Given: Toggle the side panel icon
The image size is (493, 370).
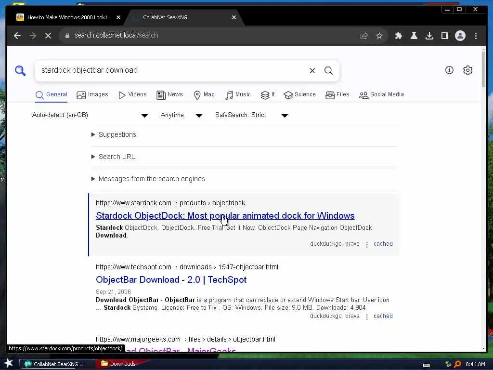Looking at the screenshot, I should (444, 36).
